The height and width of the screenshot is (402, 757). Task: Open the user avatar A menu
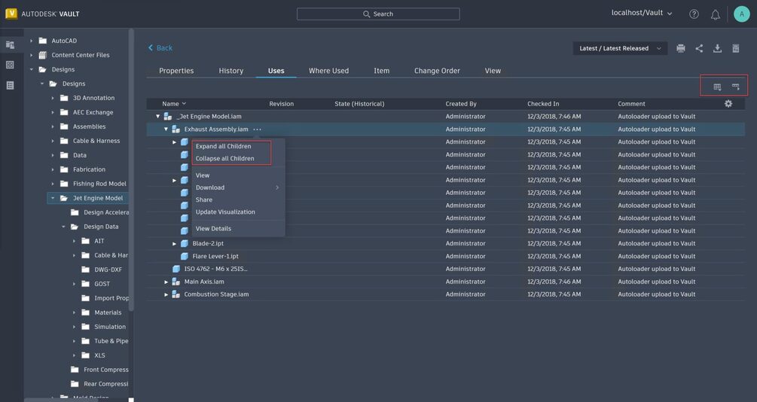click(x=741, y=14)
